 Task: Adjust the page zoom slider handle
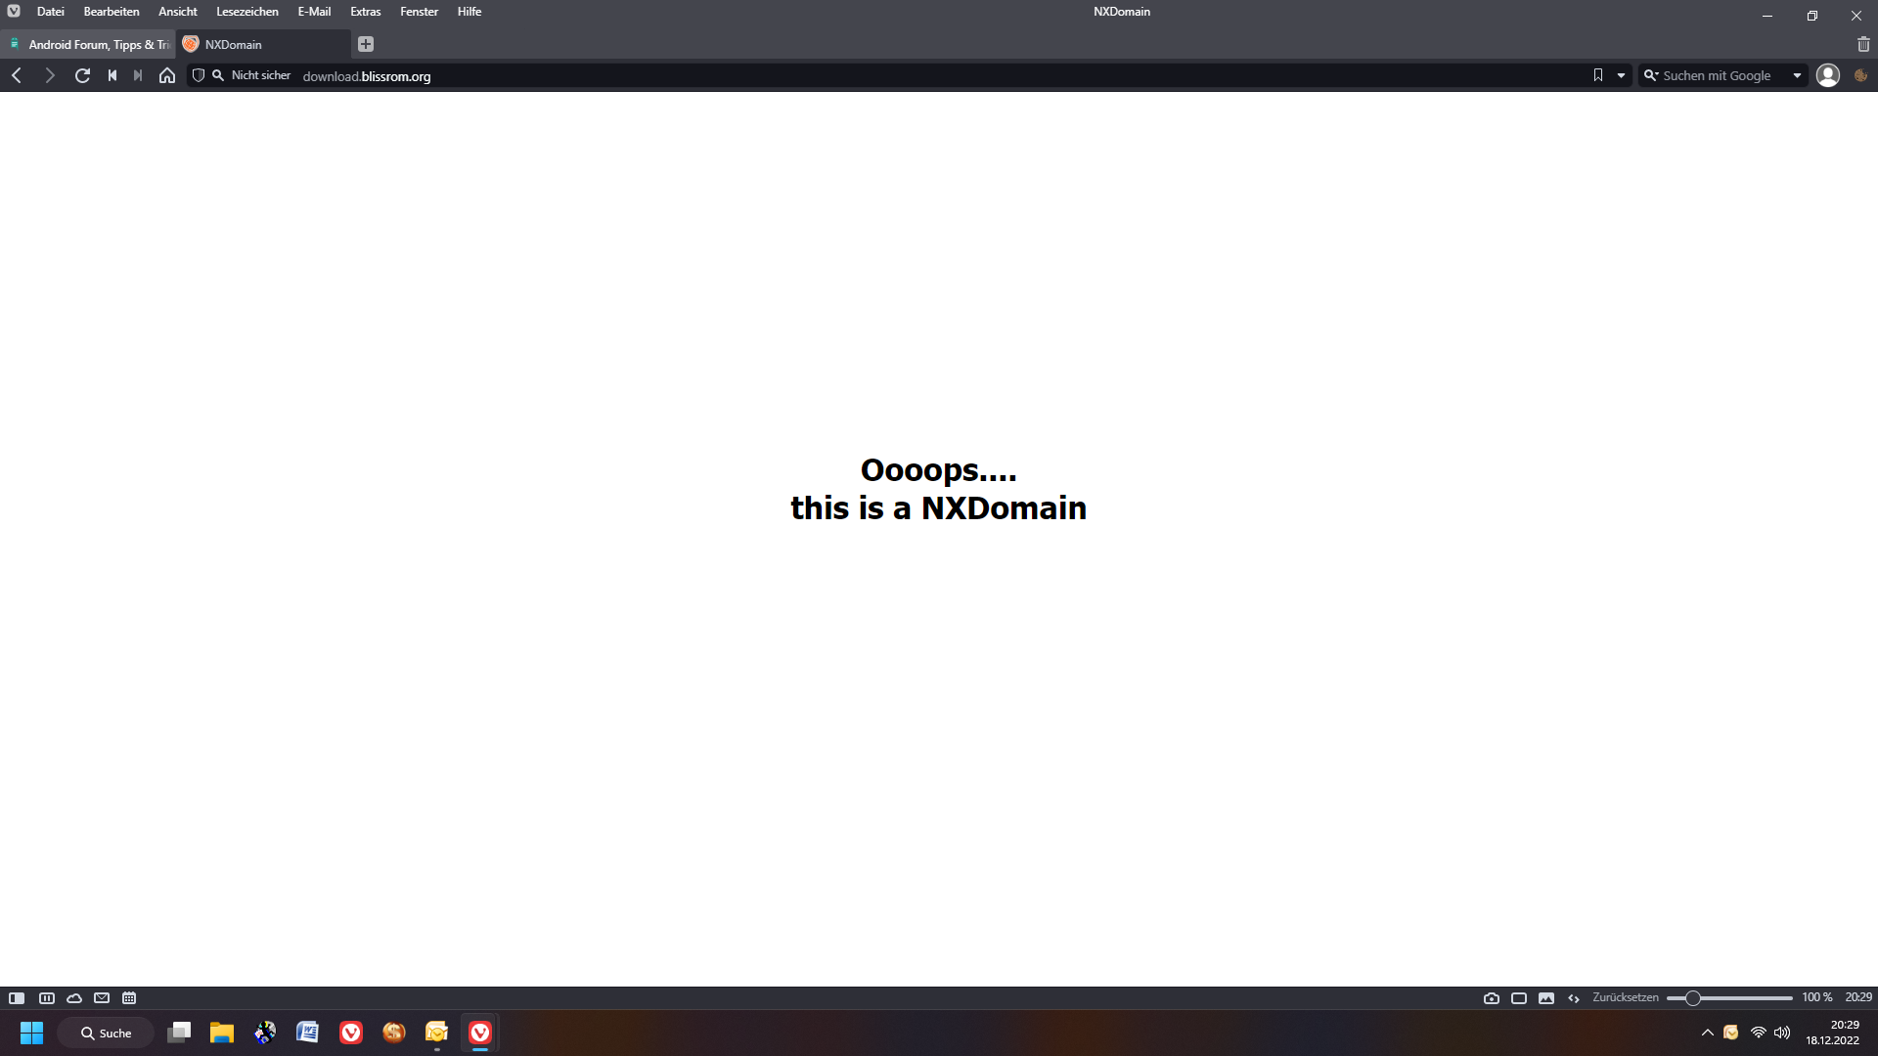click(x=1692, y=998)
